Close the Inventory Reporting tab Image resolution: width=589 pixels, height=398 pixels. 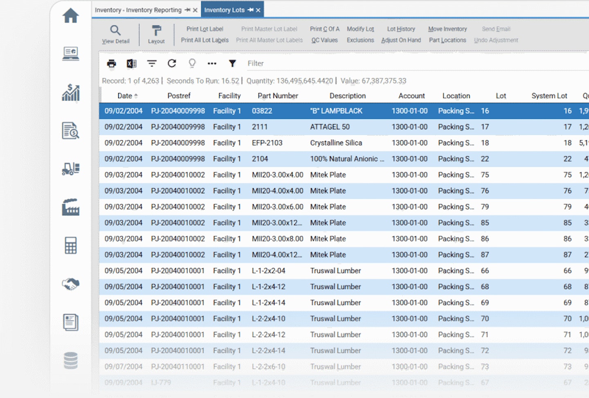coord(195,10)
